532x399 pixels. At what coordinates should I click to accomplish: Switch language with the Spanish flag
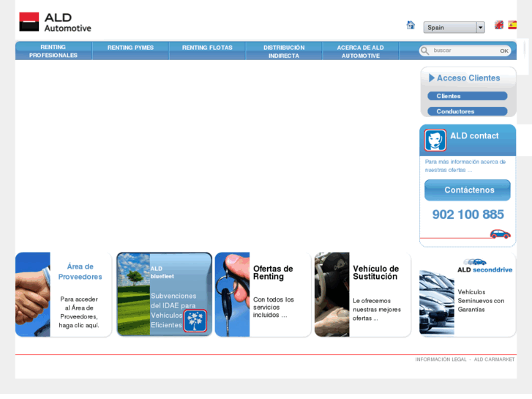point(512,25)
